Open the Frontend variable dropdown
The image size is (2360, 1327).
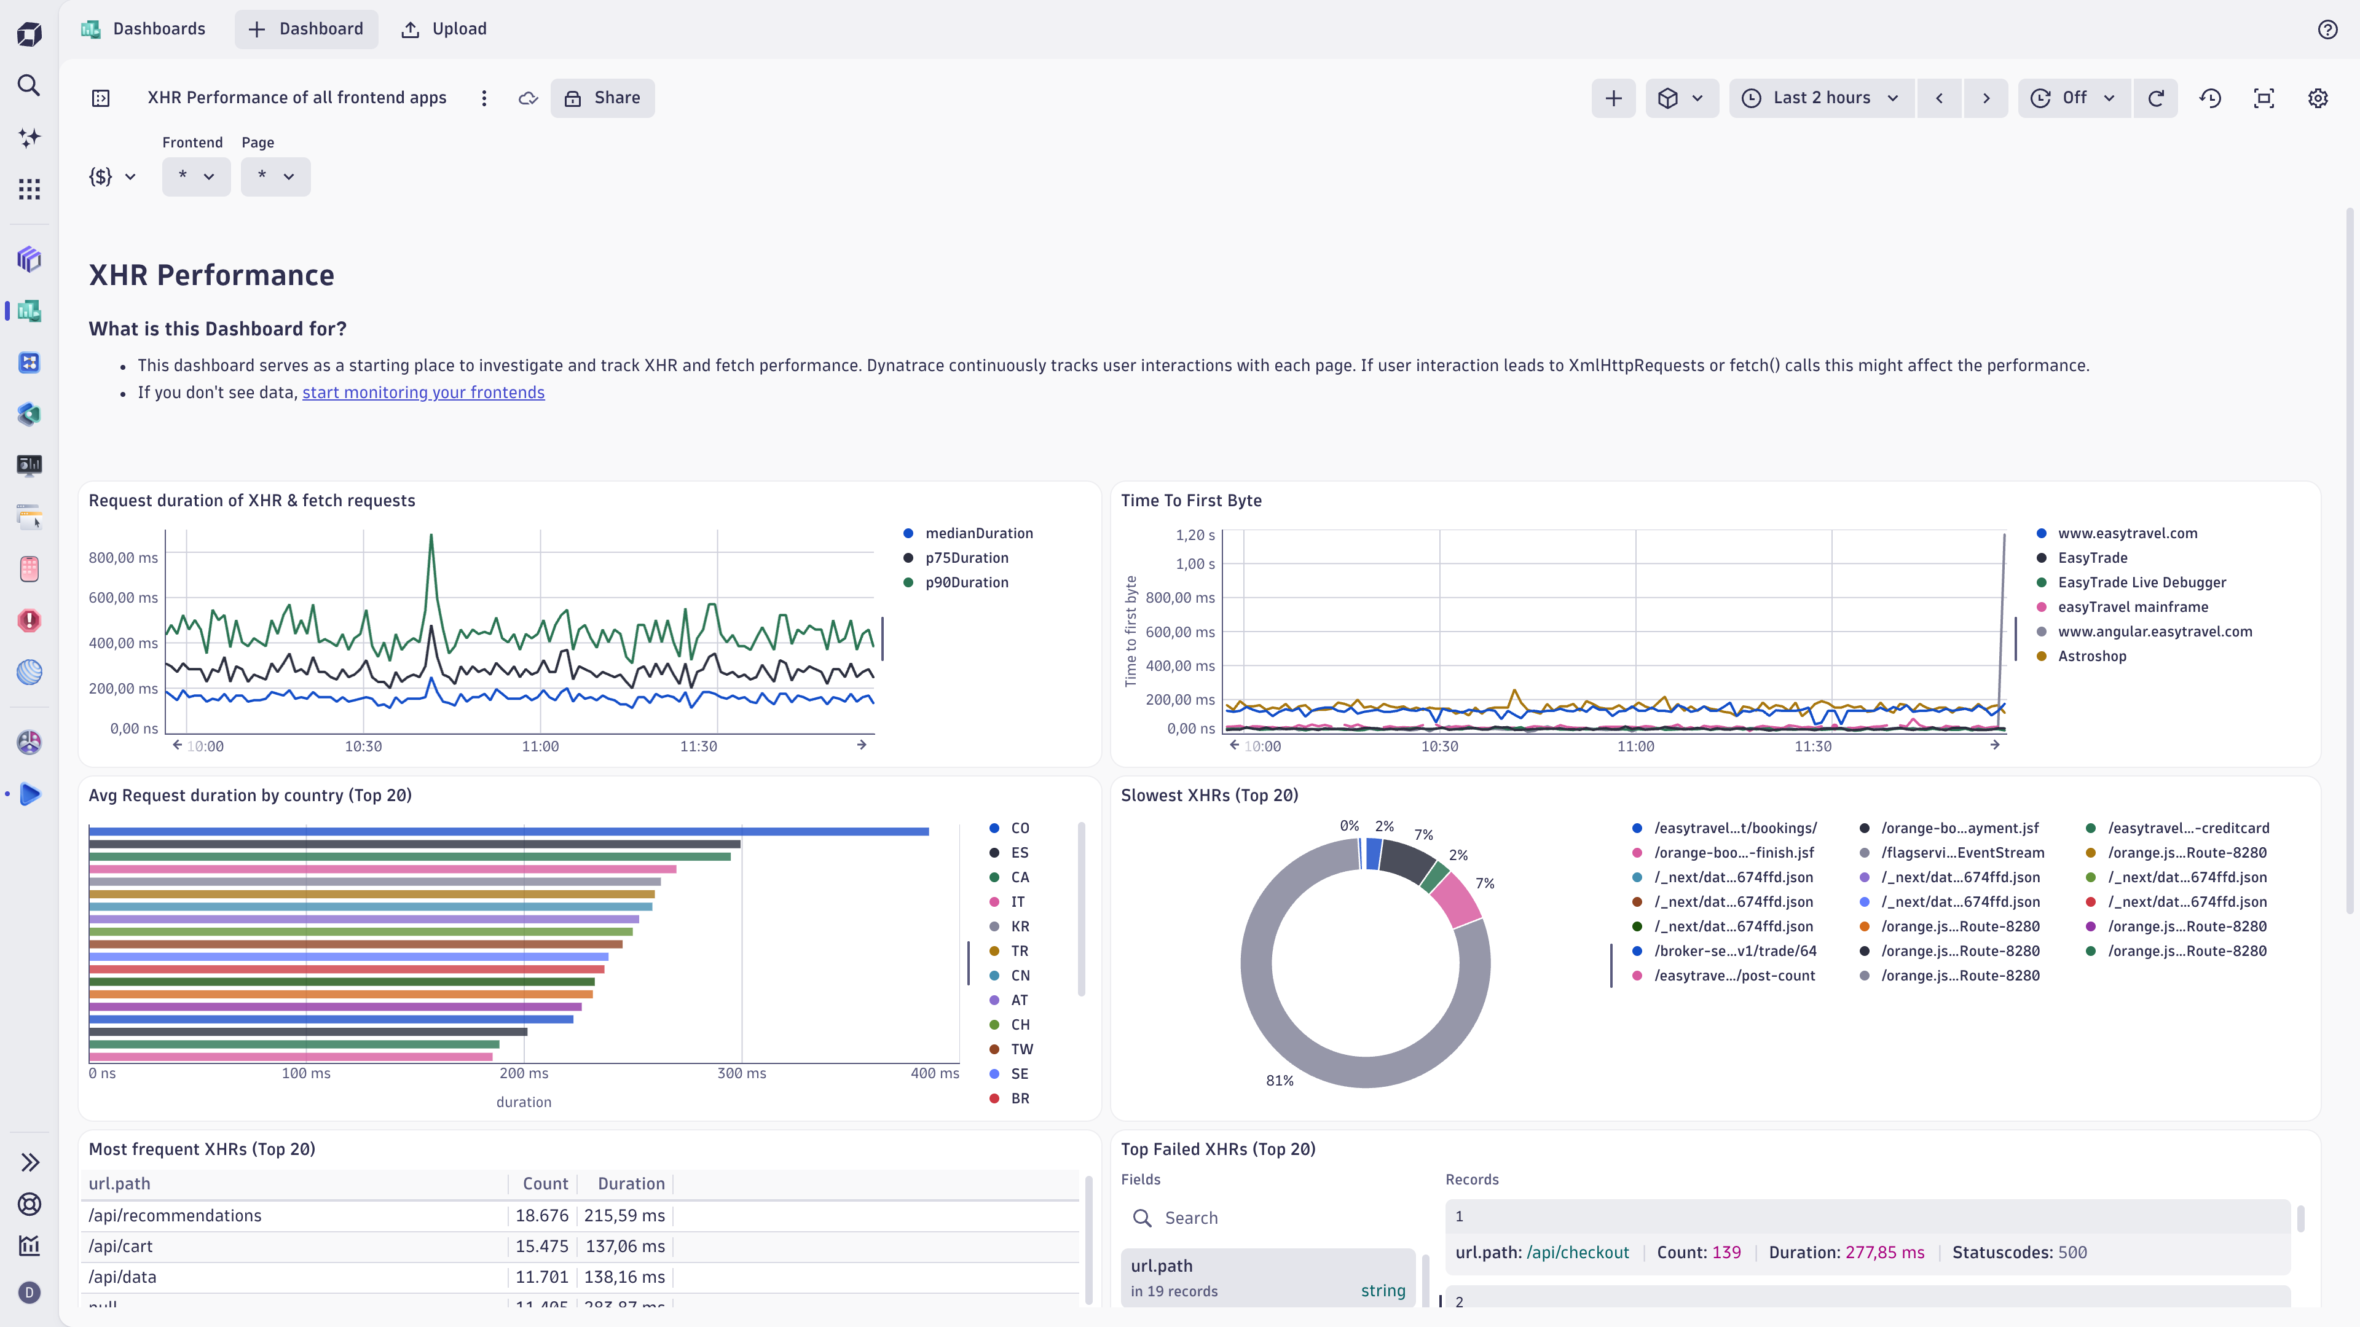[196, 176]
